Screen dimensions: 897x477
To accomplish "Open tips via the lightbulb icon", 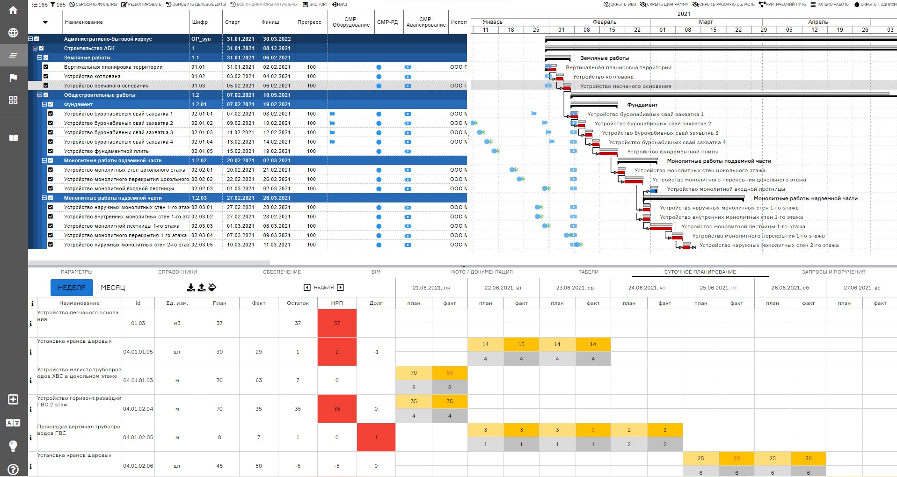I will tap(13, 446).
